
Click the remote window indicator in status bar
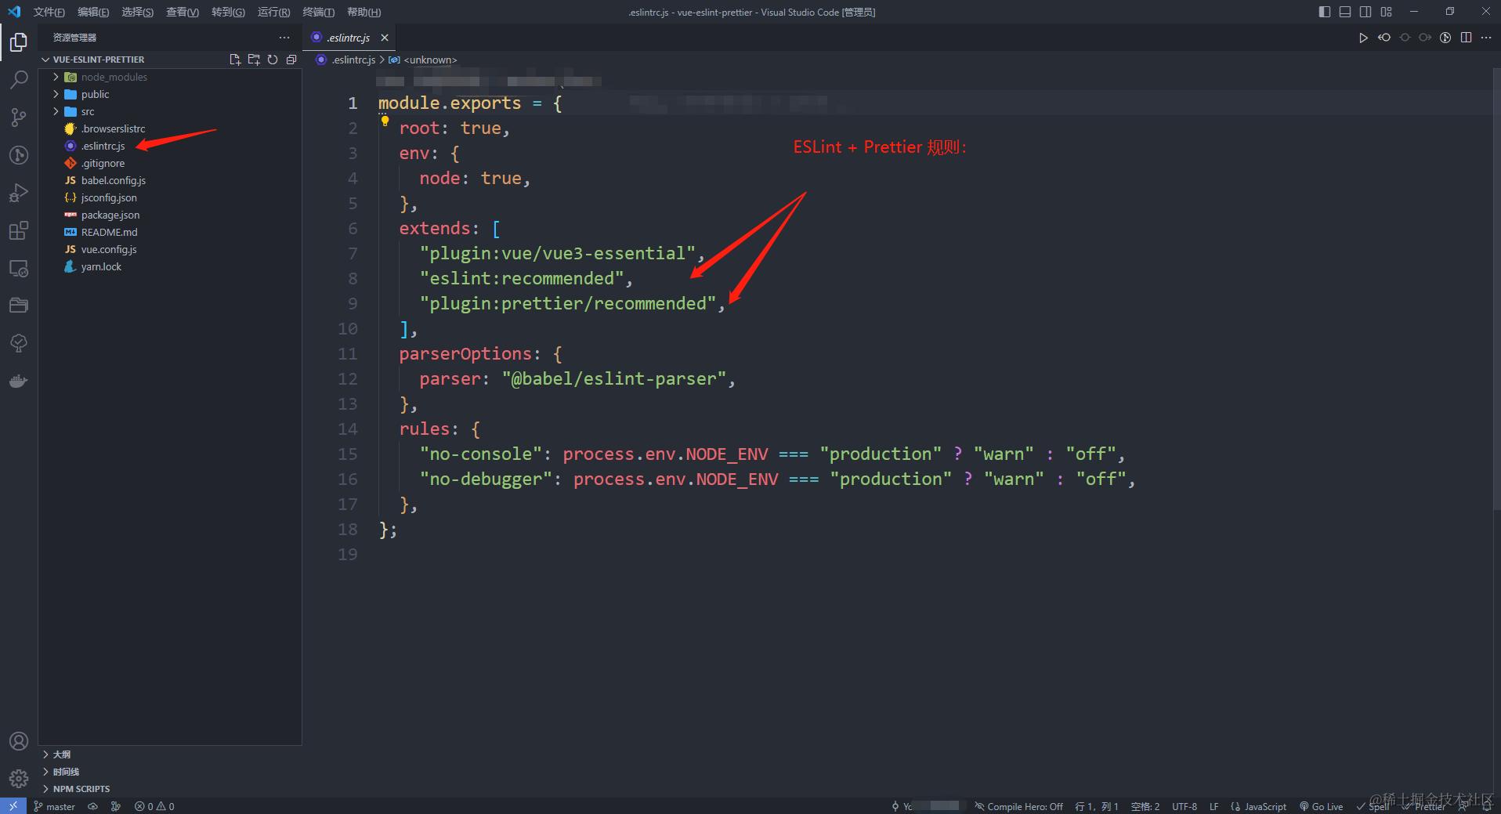pos(13,806)
